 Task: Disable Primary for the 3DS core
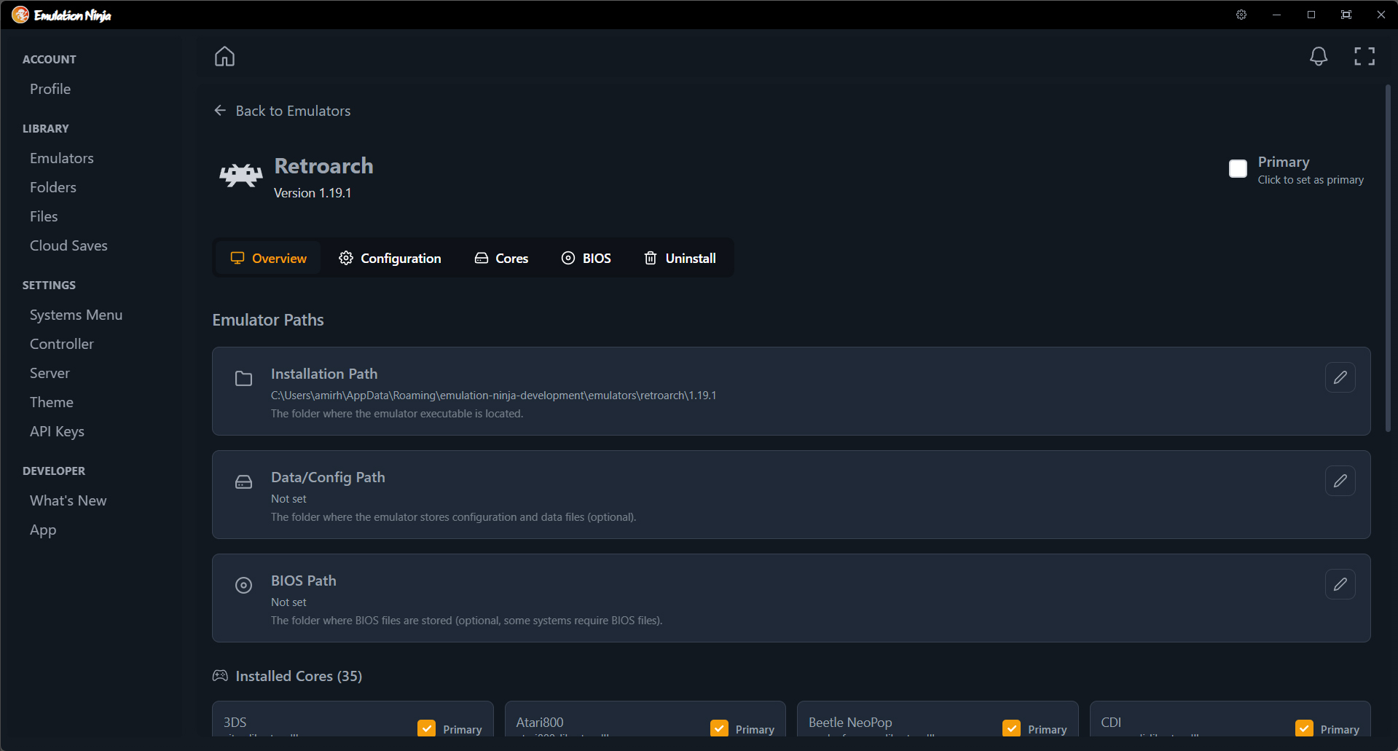426,728
